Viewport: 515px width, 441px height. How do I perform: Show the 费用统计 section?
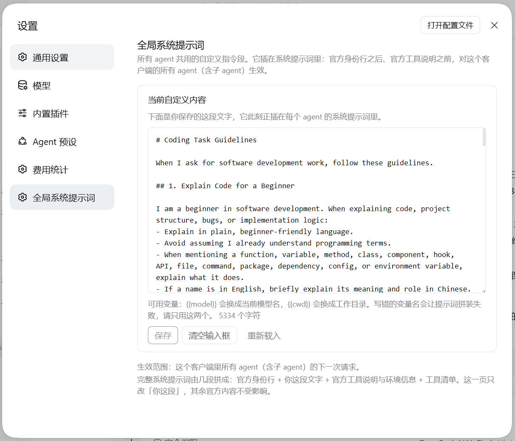pos(62,169)
